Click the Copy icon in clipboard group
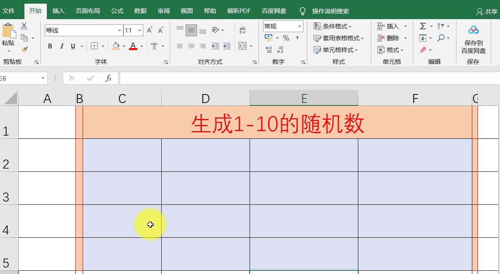This screenshot has width=500, height=274. pos(24,38)
